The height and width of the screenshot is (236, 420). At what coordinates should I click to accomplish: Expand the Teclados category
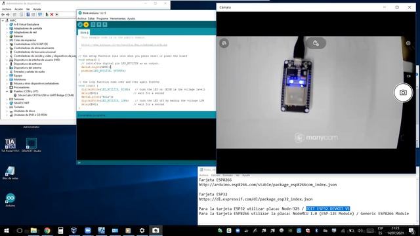point(7,107)
